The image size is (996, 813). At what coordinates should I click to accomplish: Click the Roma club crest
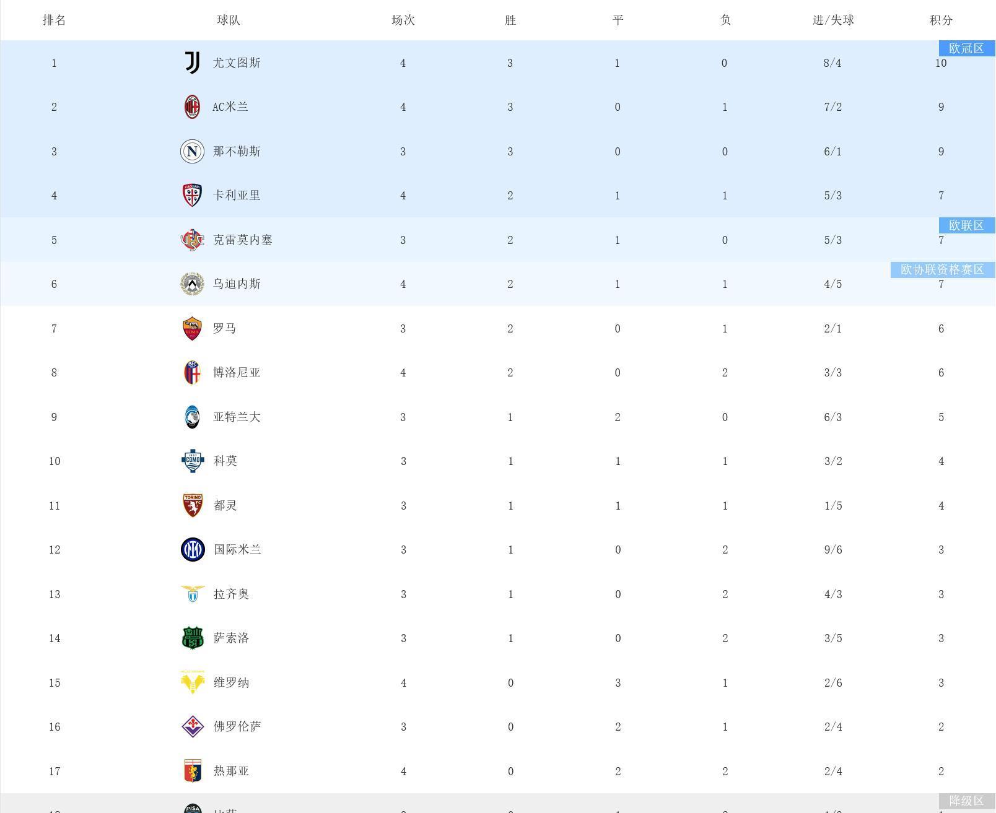[192, 328]
